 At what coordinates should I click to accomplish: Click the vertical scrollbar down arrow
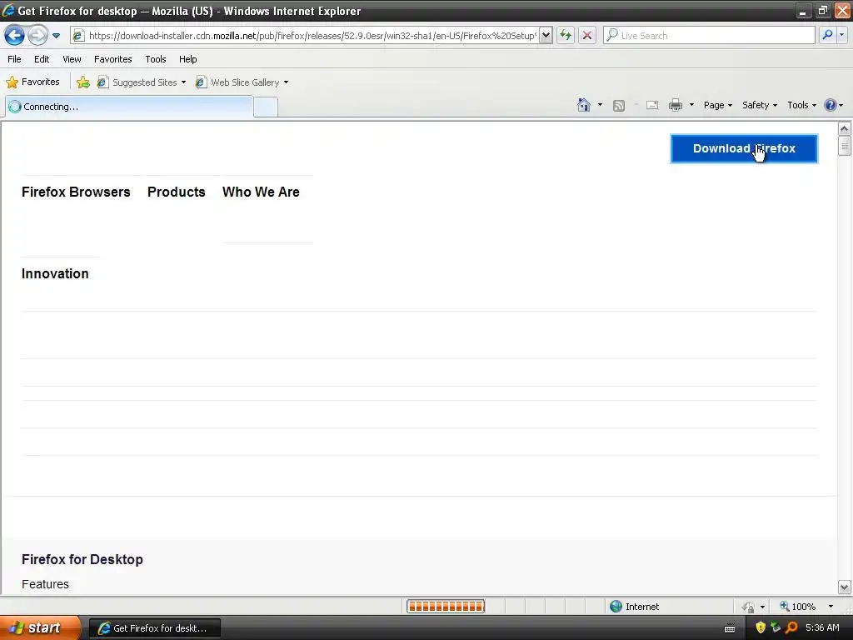(x=845, y=587)
